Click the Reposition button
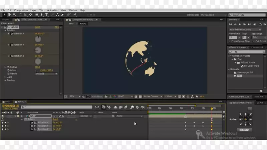 [244, 130]
